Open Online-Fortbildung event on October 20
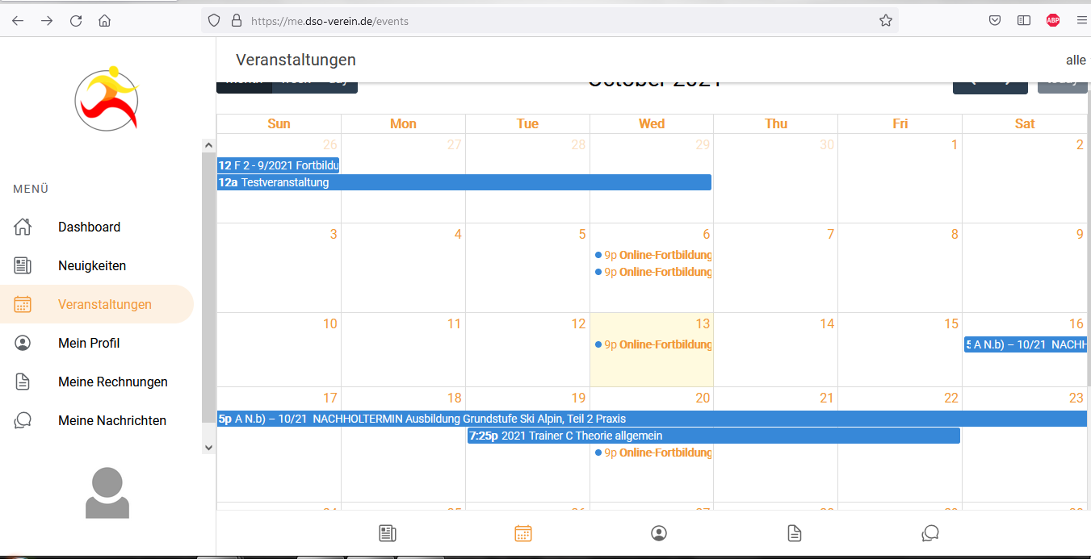 (653, 453)
